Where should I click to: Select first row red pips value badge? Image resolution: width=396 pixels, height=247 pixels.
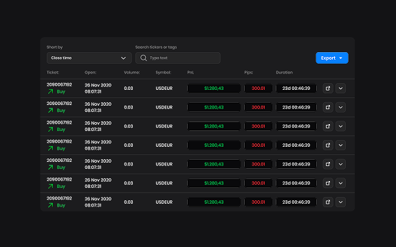[258, 89]
